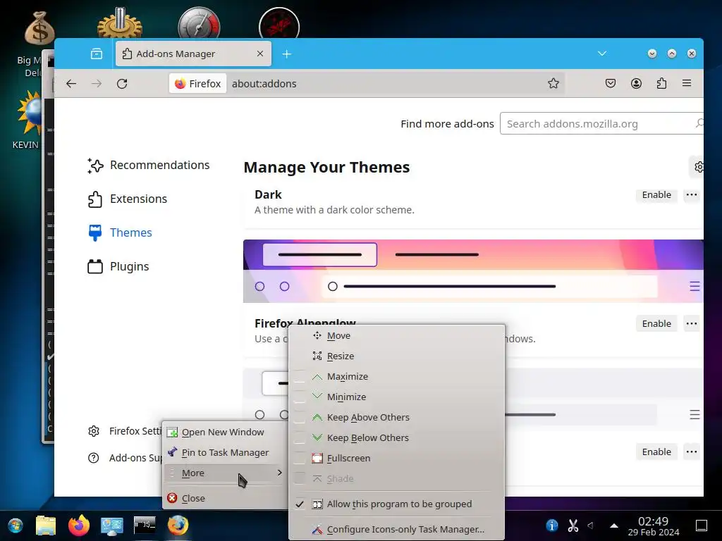Open Recommendations in the add-ons sidebar
This screenshot has height=541, width=722.
click(148, 165)
